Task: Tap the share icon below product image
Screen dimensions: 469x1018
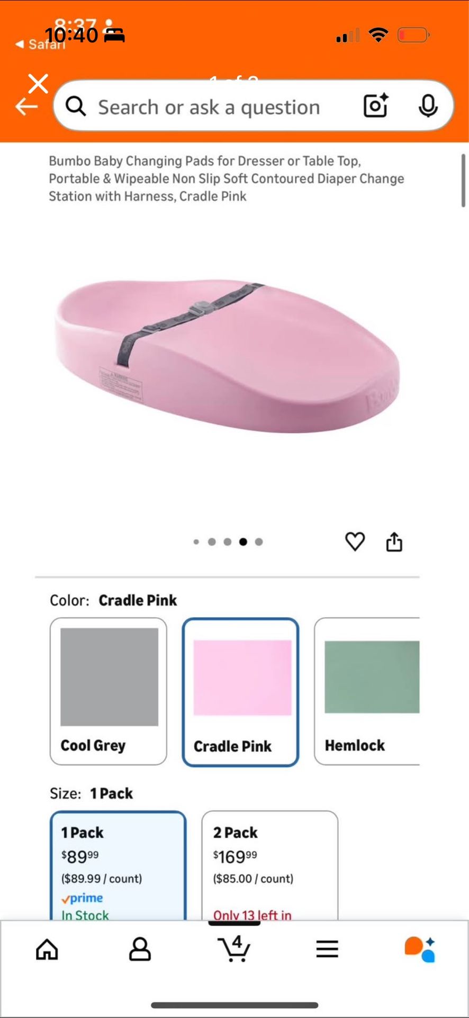Action: click(394, 542)
